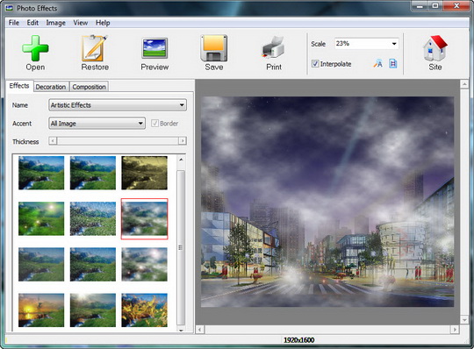474x349 pixels.
Task: Select the first thumbnail in third row
Action: pos(41,265)
